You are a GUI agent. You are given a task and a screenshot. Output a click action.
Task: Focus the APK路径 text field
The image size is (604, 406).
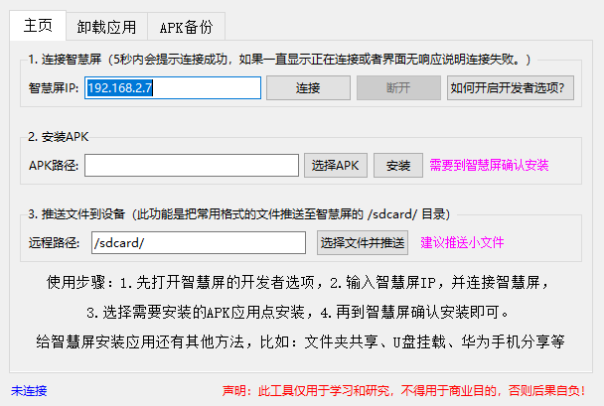click(191, 165)
